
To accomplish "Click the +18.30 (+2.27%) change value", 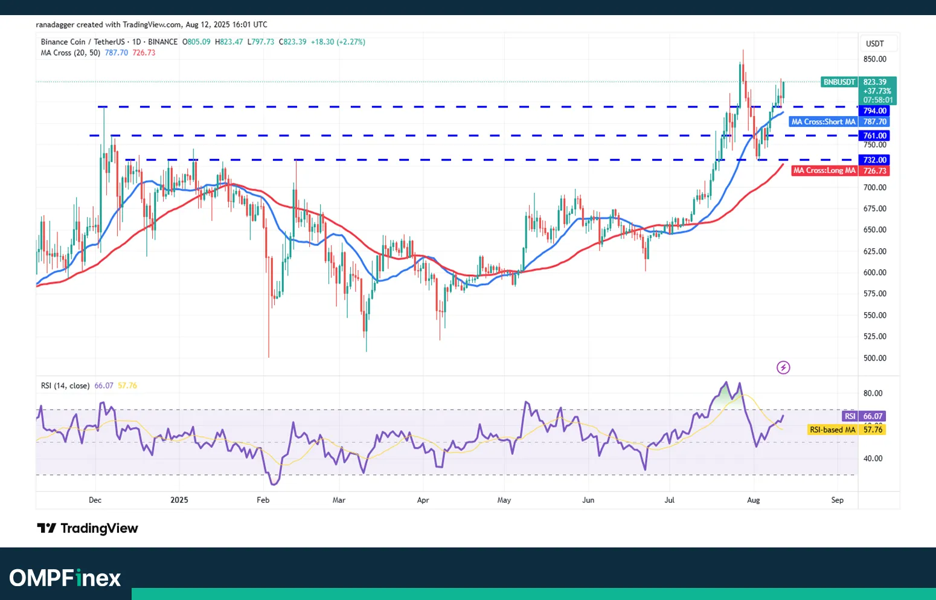I will coord(338,42).
